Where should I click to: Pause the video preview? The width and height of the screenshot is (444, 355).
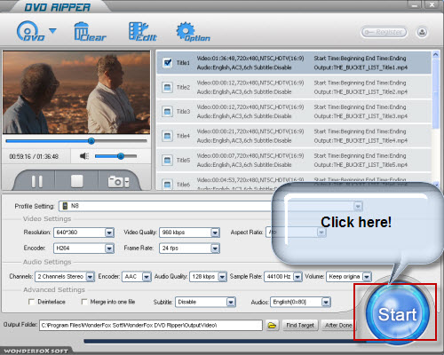[37, 181]
